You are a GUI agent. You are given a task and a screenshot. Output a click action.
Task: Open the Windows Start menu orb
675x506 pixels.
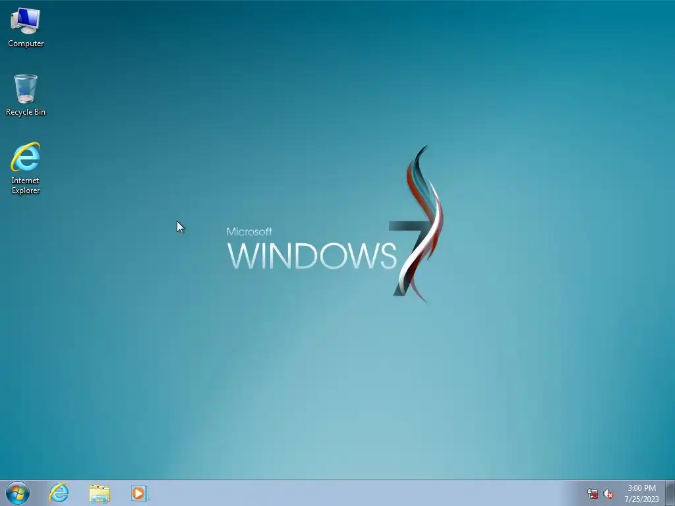click(x=18, y=493)
